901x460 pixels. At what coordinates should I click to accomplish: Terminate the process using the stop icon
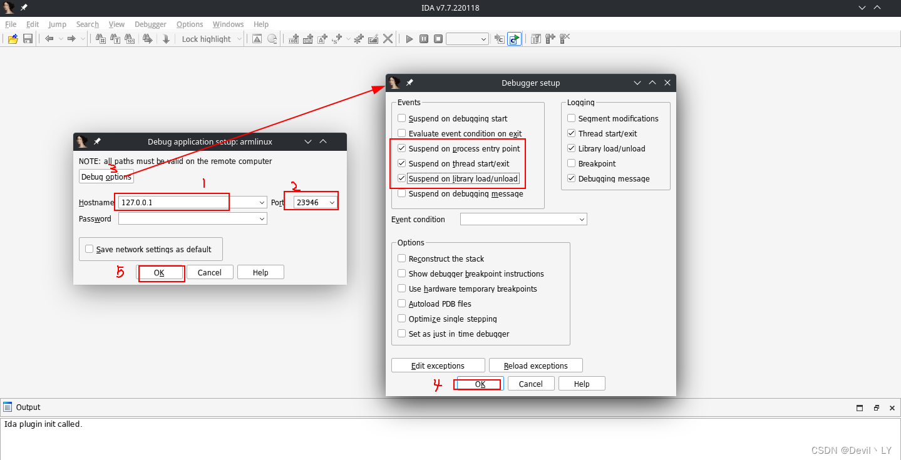(438, 39)
